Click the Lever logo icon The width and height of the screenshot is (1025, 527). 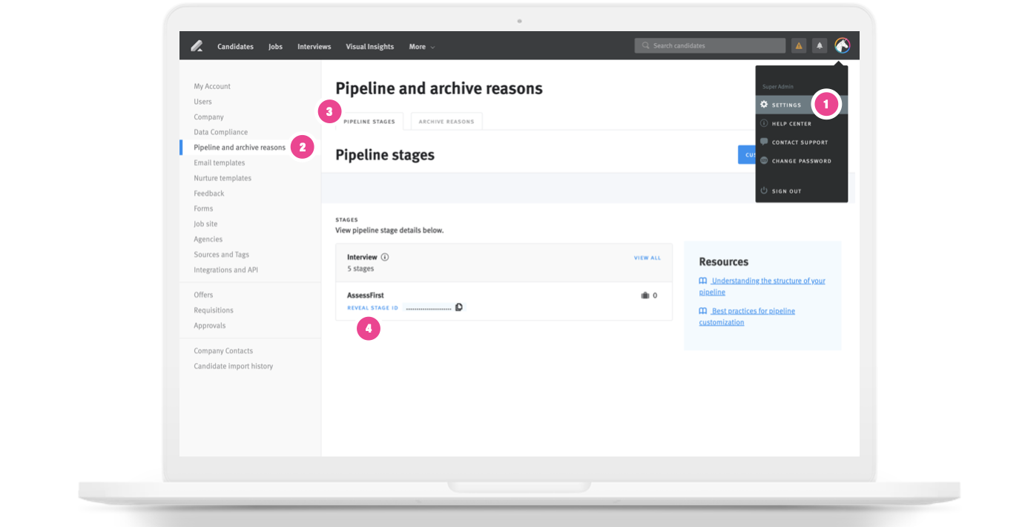(x=197, y=46)
